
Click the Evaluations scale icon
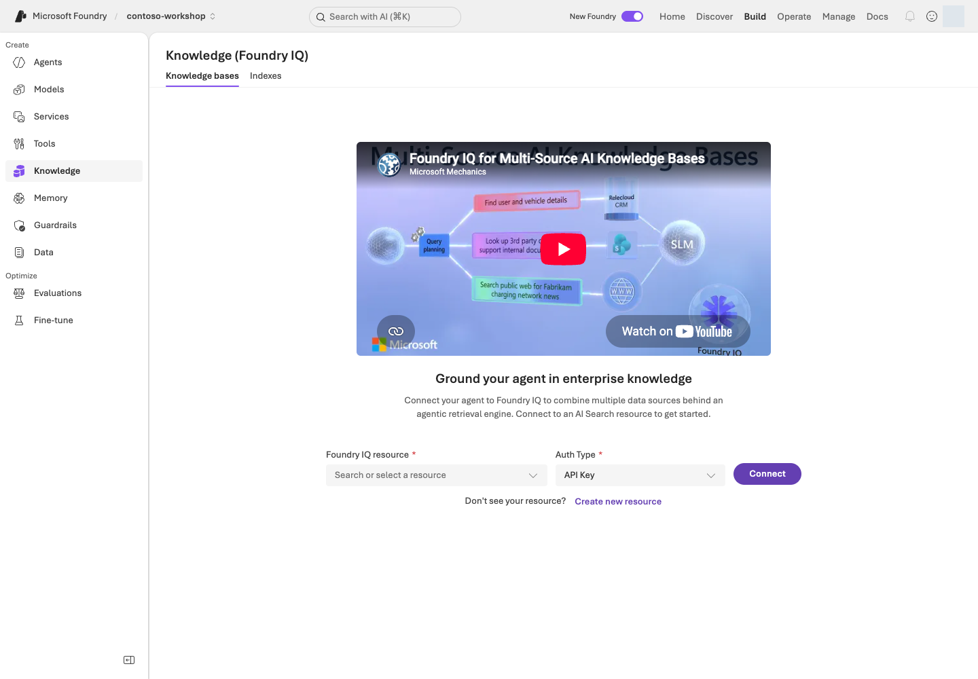[19, 293]
